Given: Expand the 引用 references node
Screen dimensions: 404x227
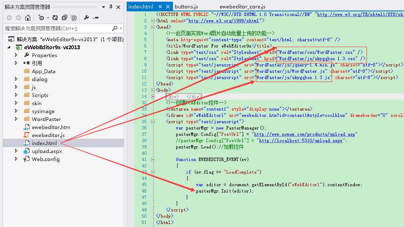Looking at the screenshot, I should pos(16,63).
